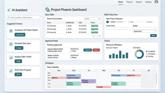Open the user profile avatar
This screenshot has height=93, width=165.
point(156,2)
